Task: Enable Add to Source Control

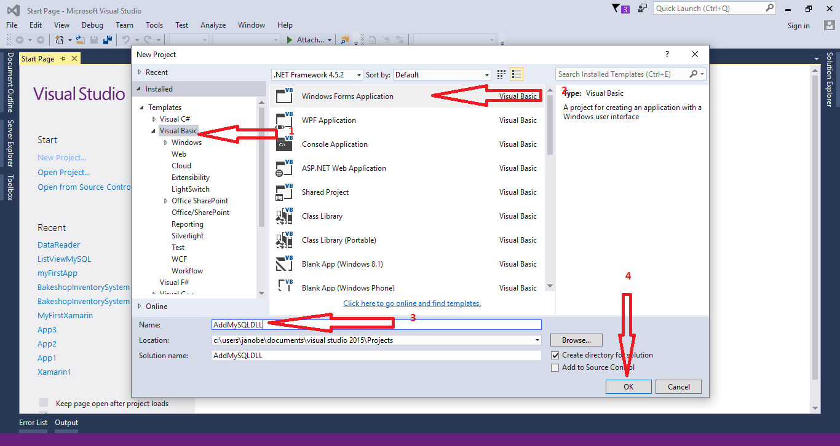Action: pyautogui.click(x=555, y=367)
